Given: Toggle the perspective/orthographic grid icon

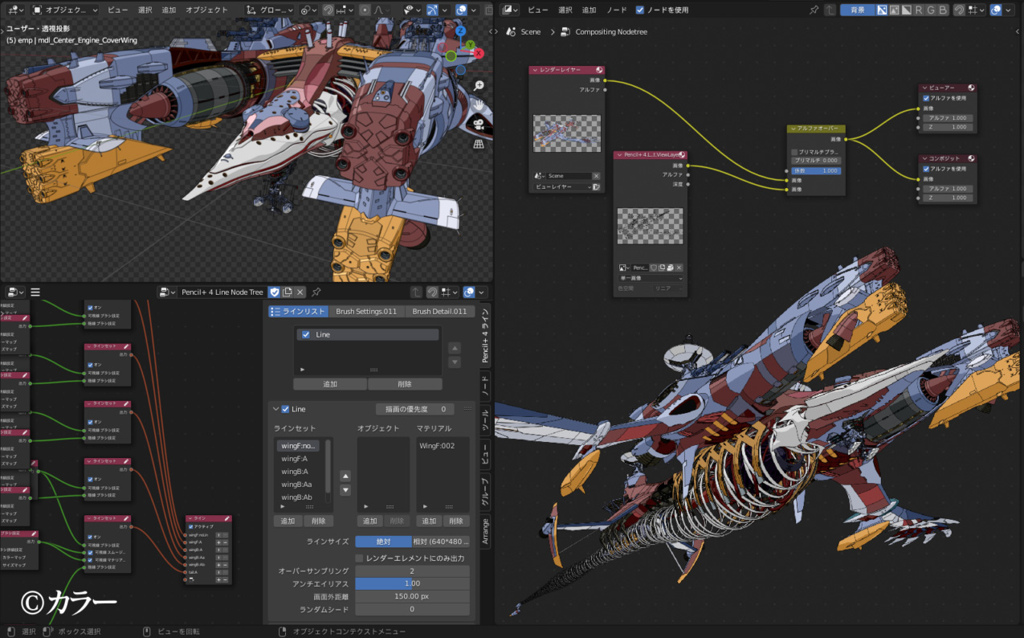Looking at the screenshot, I should [479, 144].
